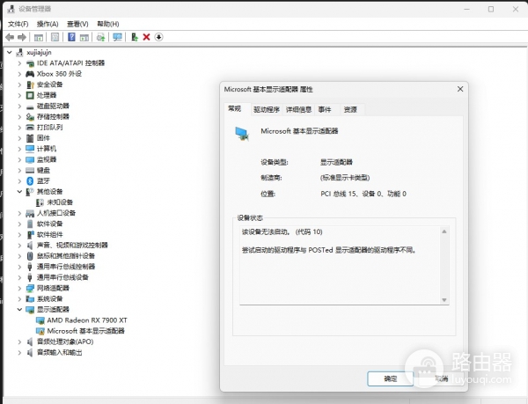The height and width of the screenshot is (404, 528).
Task: Select the 存储控制器 icon
Action: 30,117
